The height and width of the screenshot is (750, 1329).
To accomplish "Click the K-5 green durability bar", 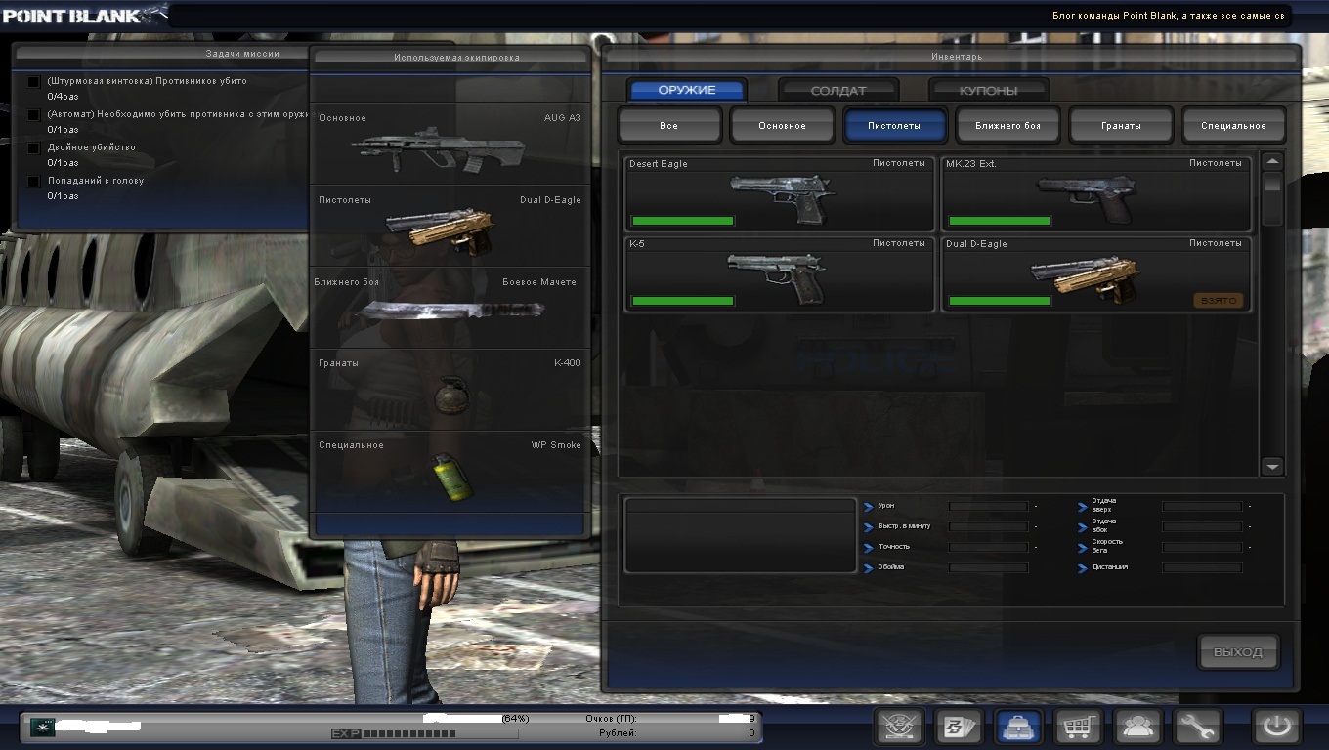I will pos(682,301).
